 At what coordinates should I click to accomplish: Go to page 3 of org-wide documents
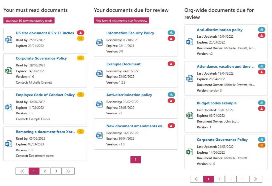coord(231,179)
